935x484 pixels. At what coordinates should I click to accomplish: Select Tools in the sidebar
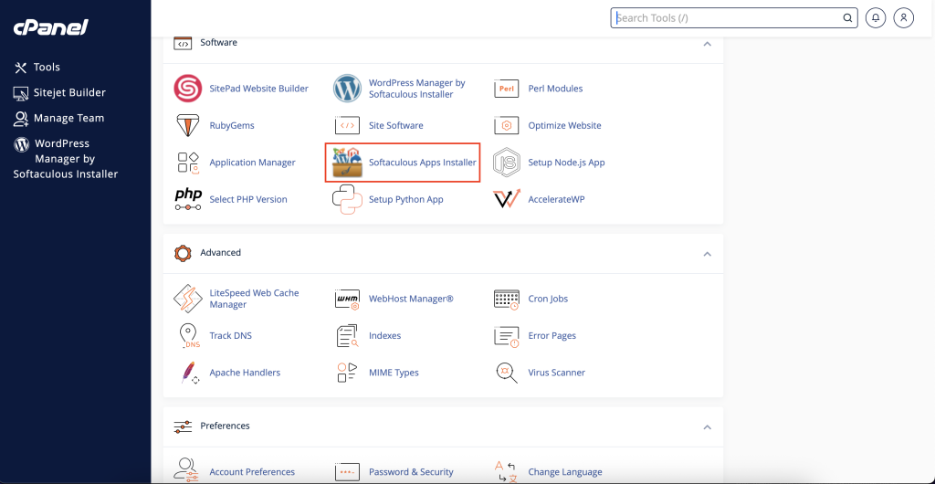(x=37, y=68)
